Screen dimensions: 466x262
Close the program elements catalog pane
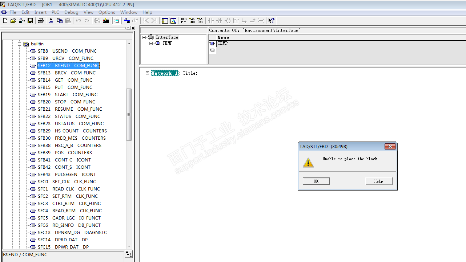coord(133,28)
